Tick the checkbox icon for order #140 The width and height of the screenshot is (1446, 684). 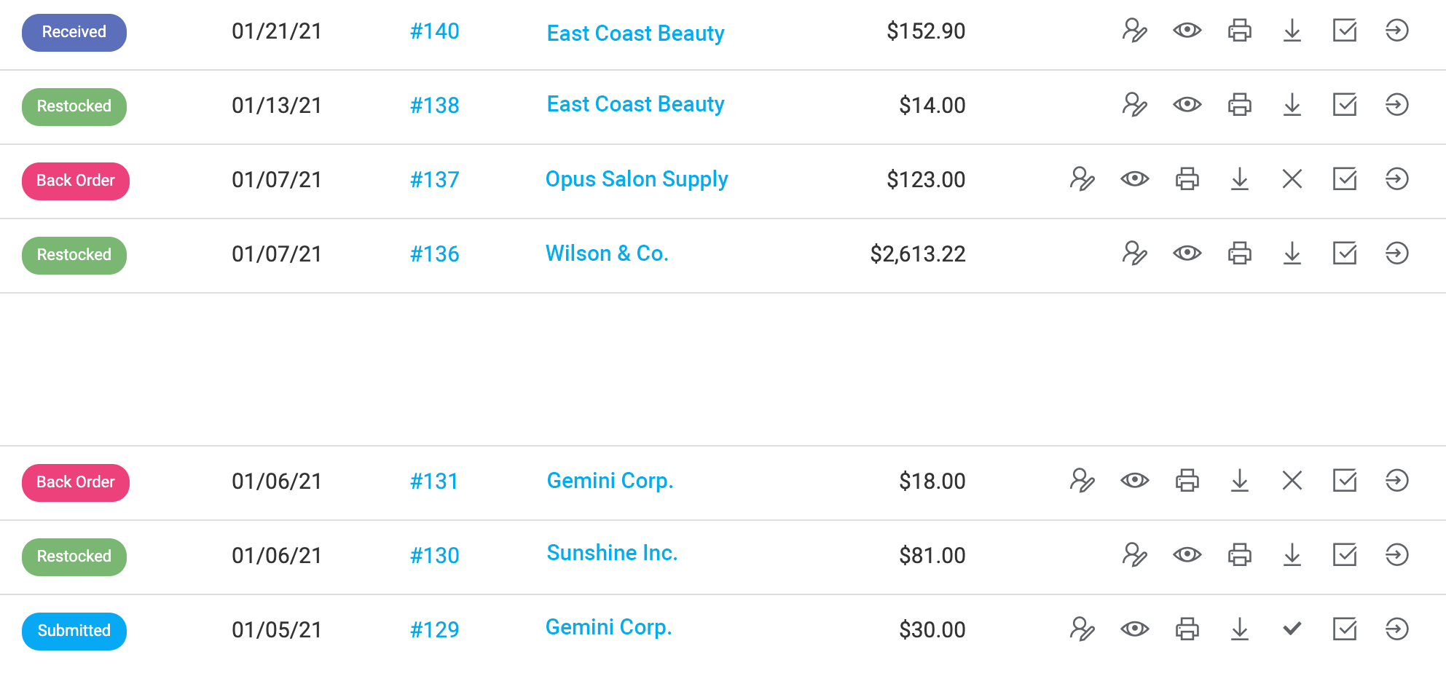pos(1345,31)
